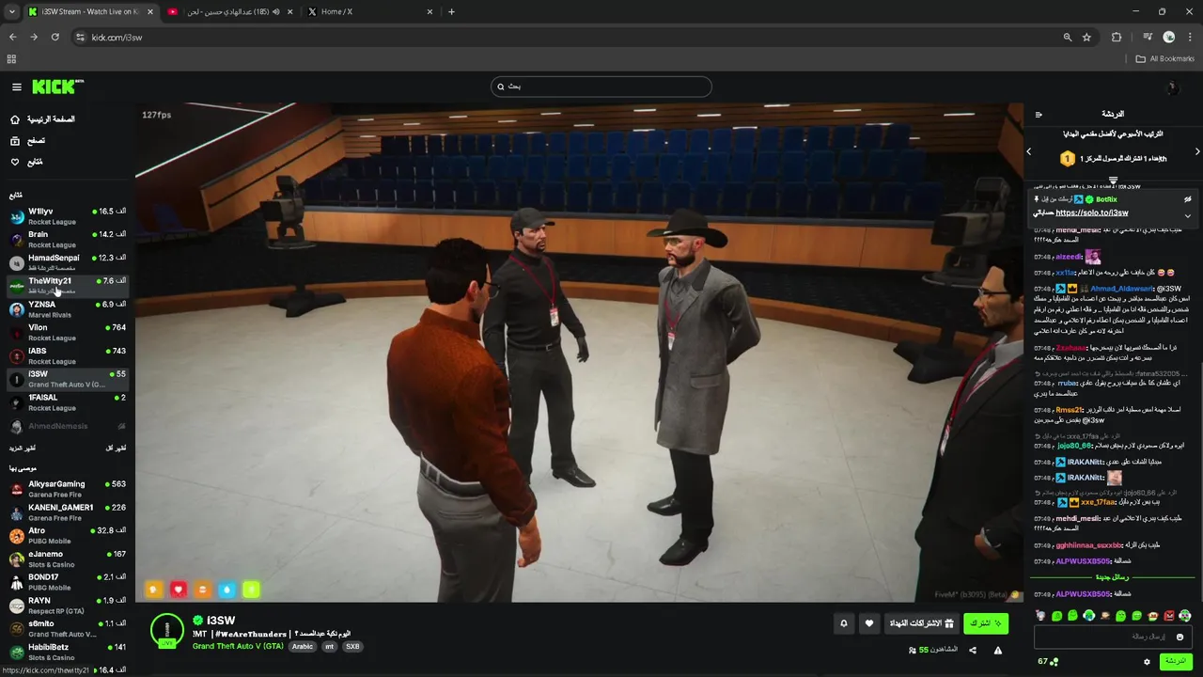Click the new messages divider
The width and height of the screenshot is (1203, 677).
click(x=1113, y=577)
